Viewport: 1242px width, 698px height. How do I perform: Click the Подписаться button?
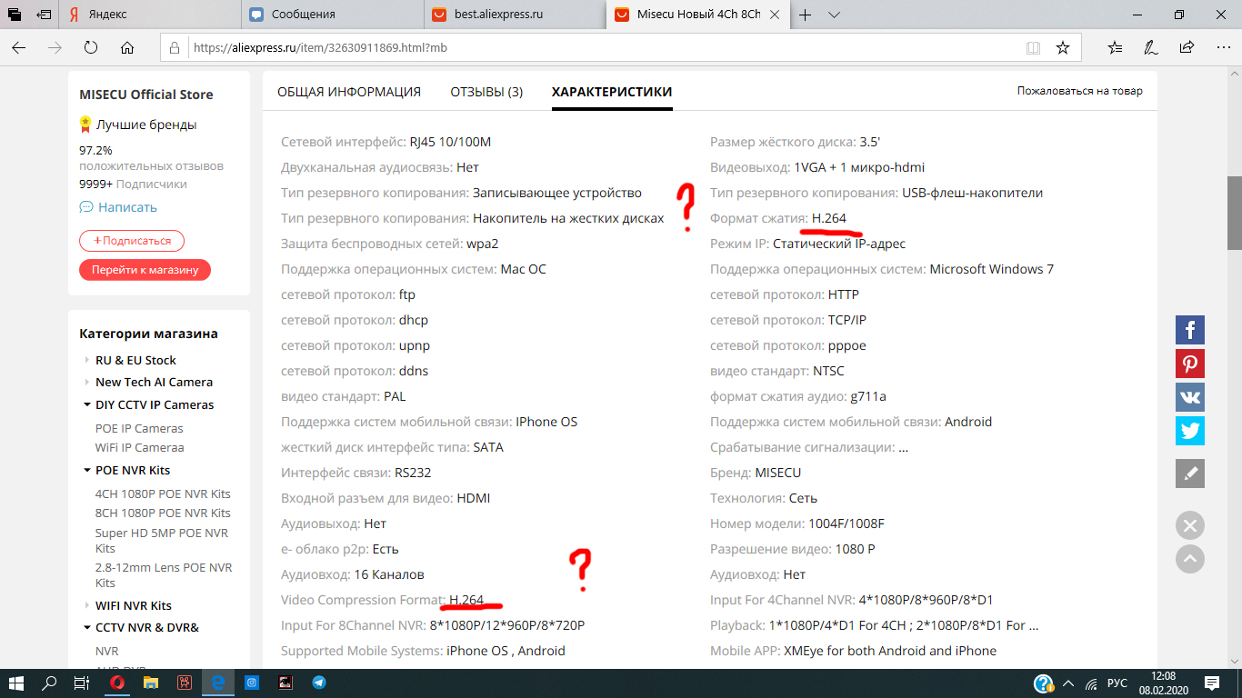coord(132,241)
